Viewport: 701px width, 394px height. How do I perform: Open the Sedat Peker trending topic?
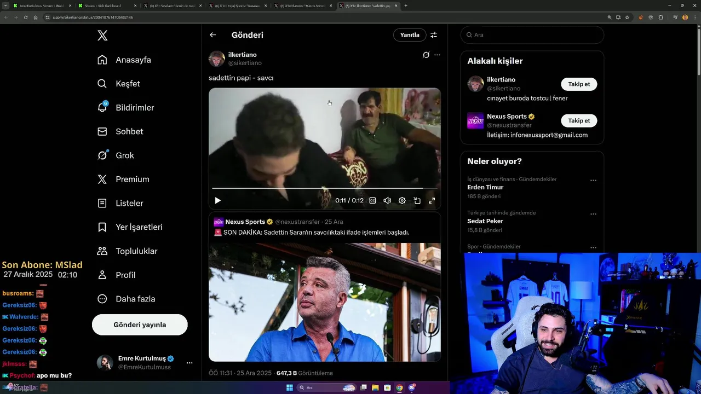coord(485,221)
